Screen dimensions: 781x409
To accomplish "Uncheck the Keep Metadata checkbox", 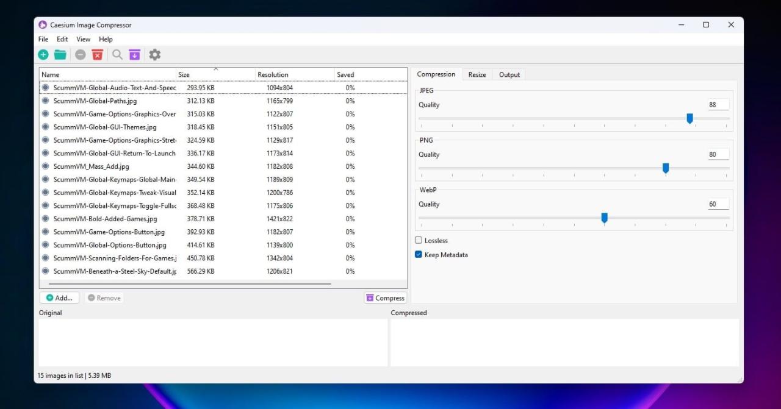I will 419,255.
